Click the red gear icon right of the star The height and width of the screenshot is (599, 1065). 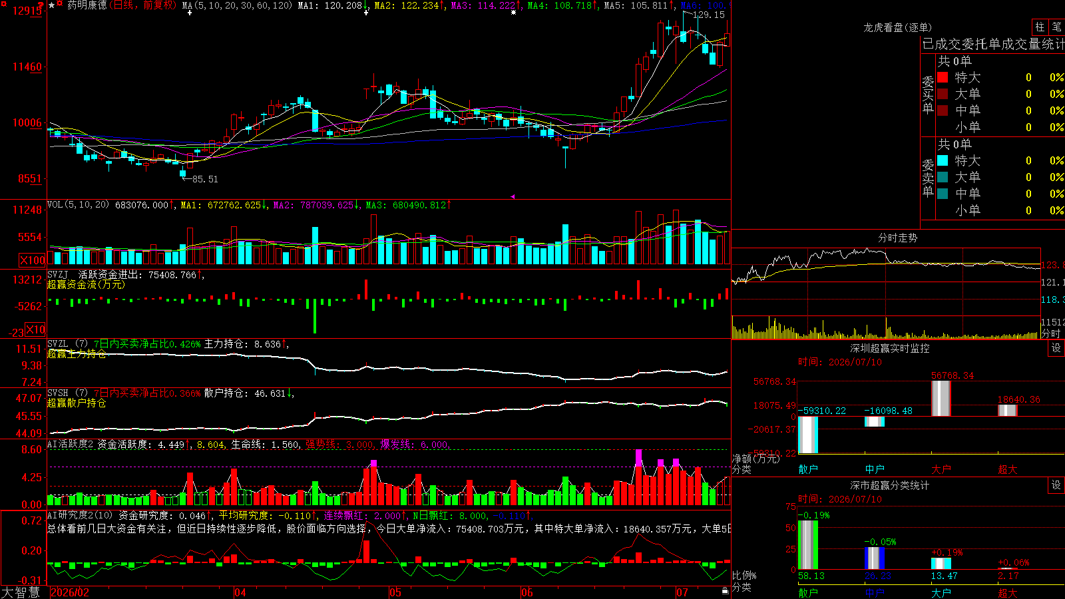(x=61, y=4)
